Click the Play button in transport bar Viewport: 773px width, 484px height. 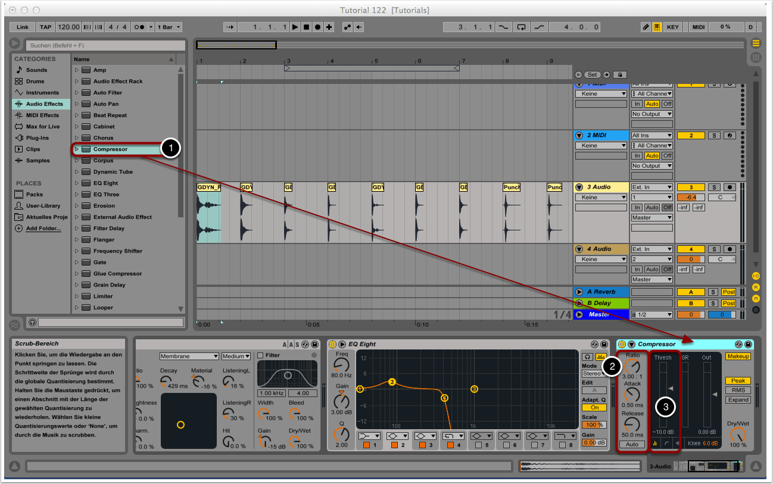[295, 27]
